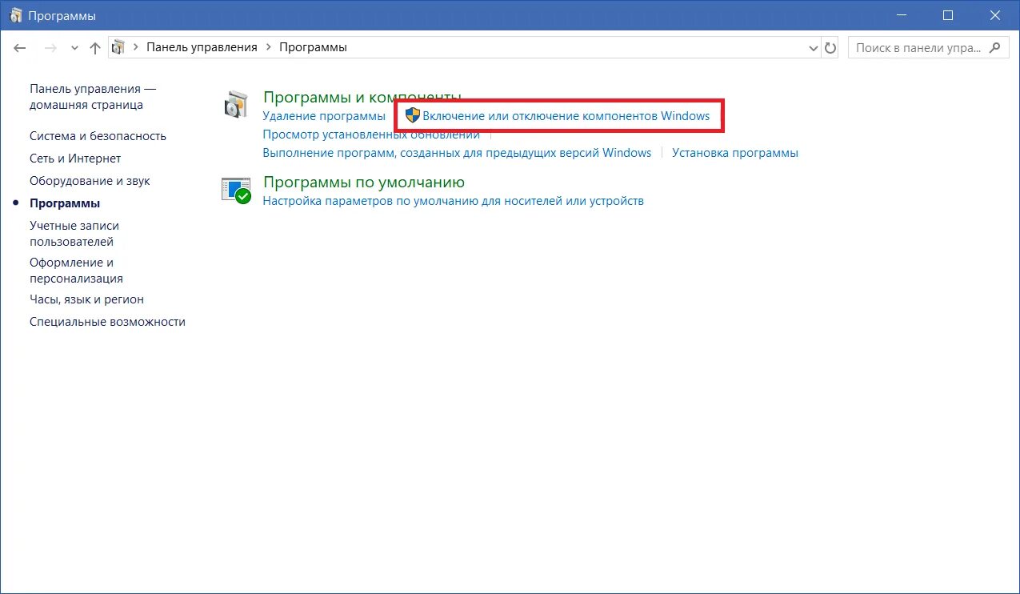Viewport: 1020px width, 594px height.
Task: Open 'Сеть и Интернет' category
Action: (75, 159)
